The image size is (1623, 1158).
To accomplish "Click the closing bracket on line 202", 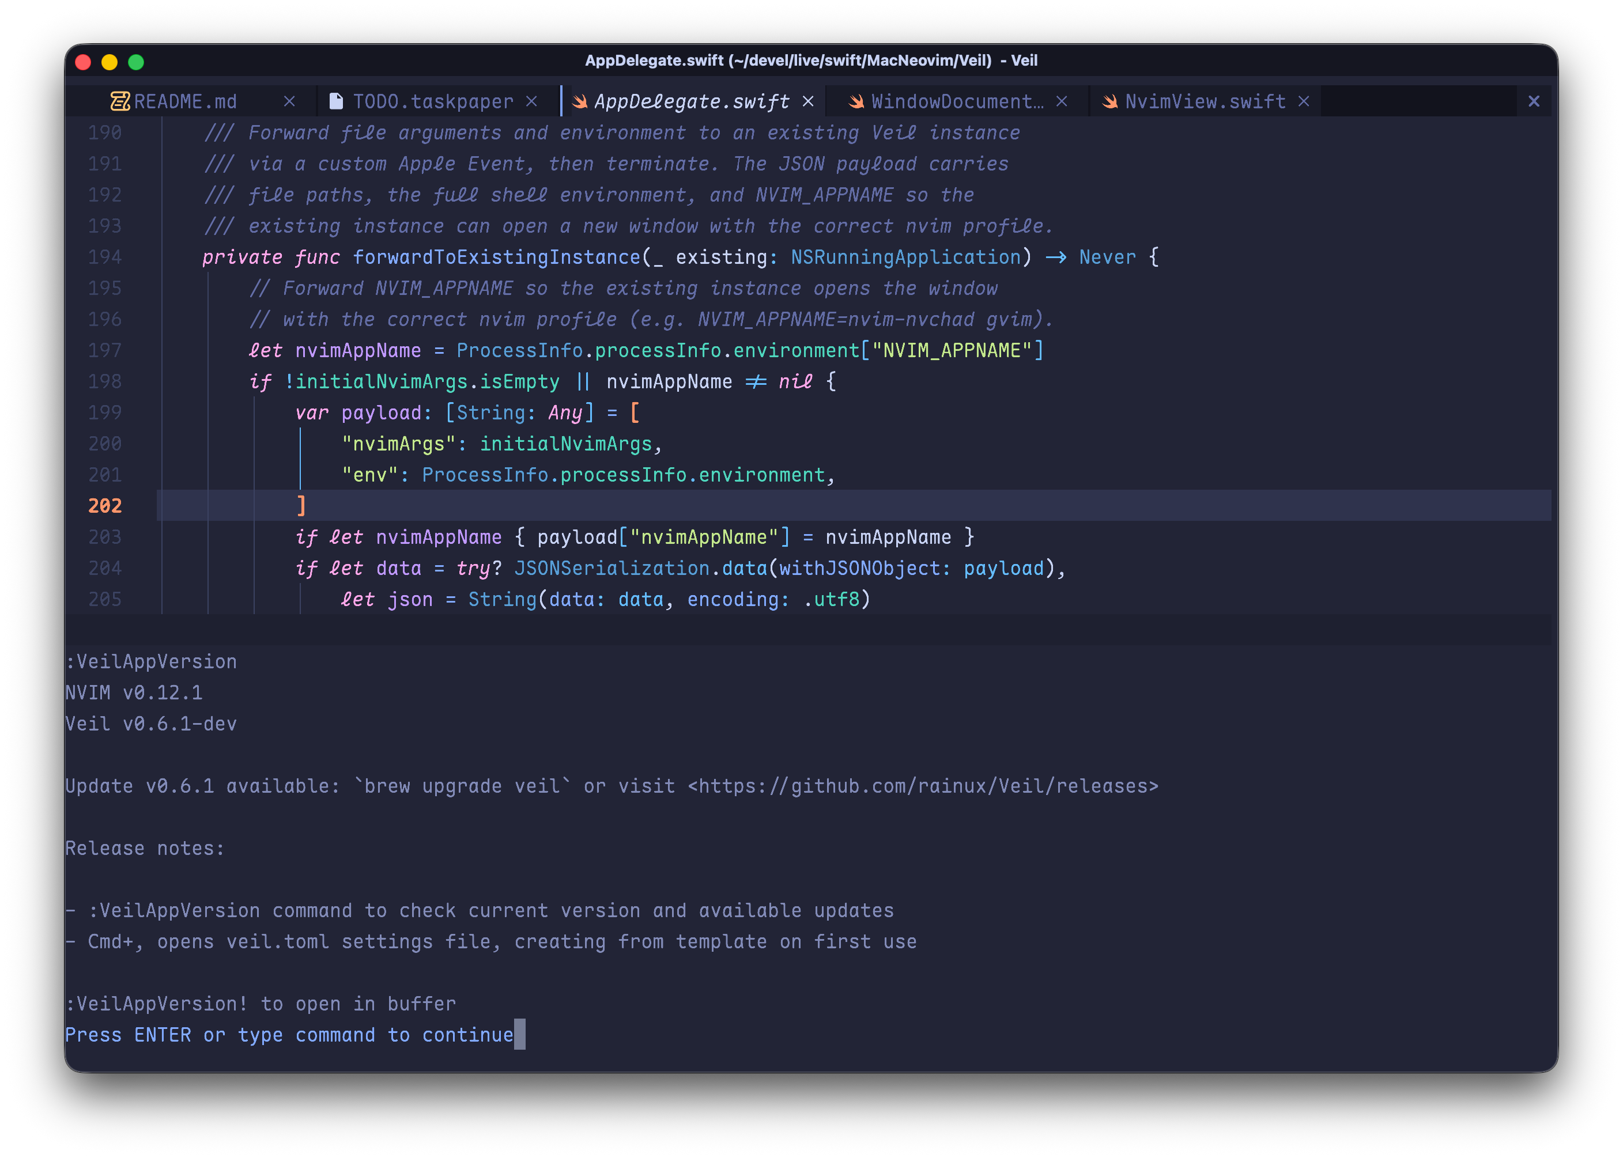I will (301, 506).
